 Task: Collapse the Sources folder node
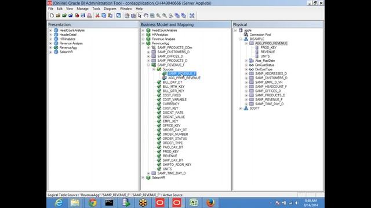[x=154, y=69]
